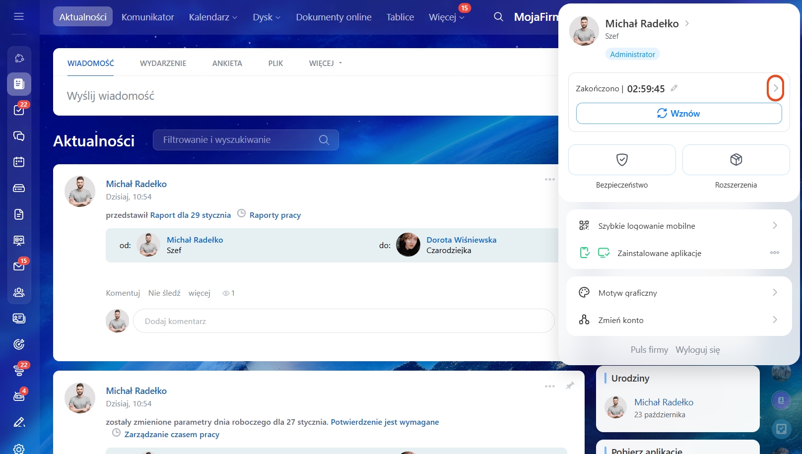The image size is (802, 454).
Task: Click the Wznów button to resume the workday
Action: point(679,114)
